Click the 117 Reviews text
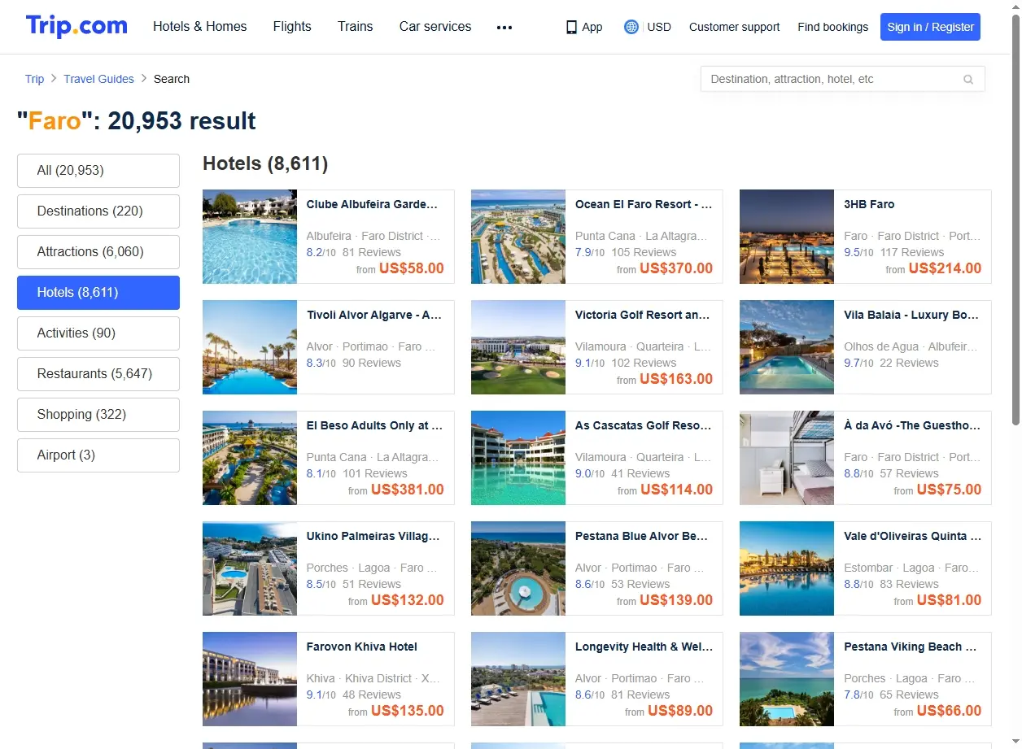The image size is (1022, 749). pos(912,252)
